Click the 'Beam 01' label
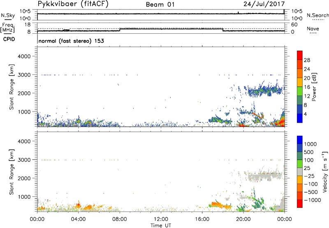The width and height of the screenshot is (329, 228). pyautogui.click(x=160, y=5)
